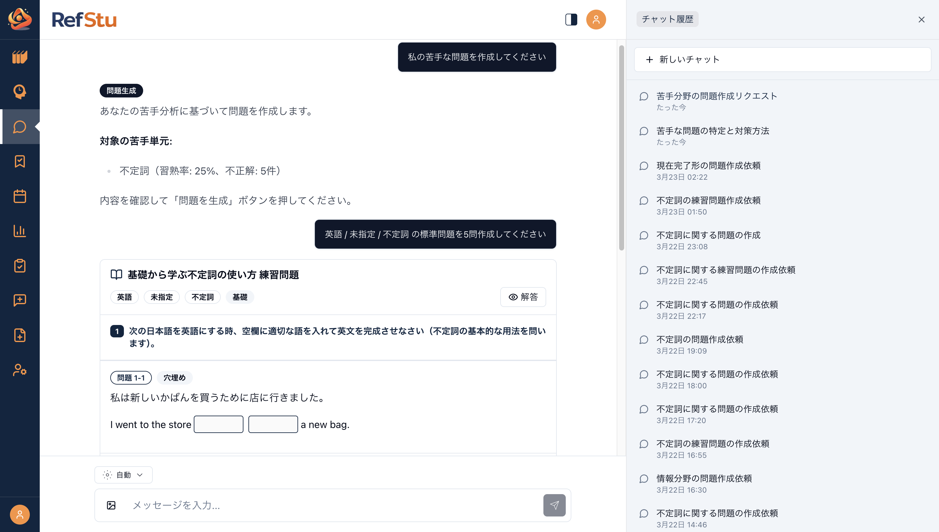Click the 問題生成 badge
The width and height of the screenshot is (939, 532).
[121, 91]
